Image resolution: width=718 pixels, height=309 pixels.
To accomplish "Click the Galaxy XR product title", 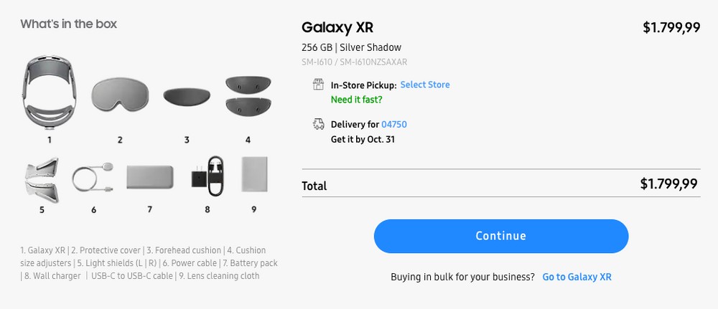I will [x=337, y=28].
